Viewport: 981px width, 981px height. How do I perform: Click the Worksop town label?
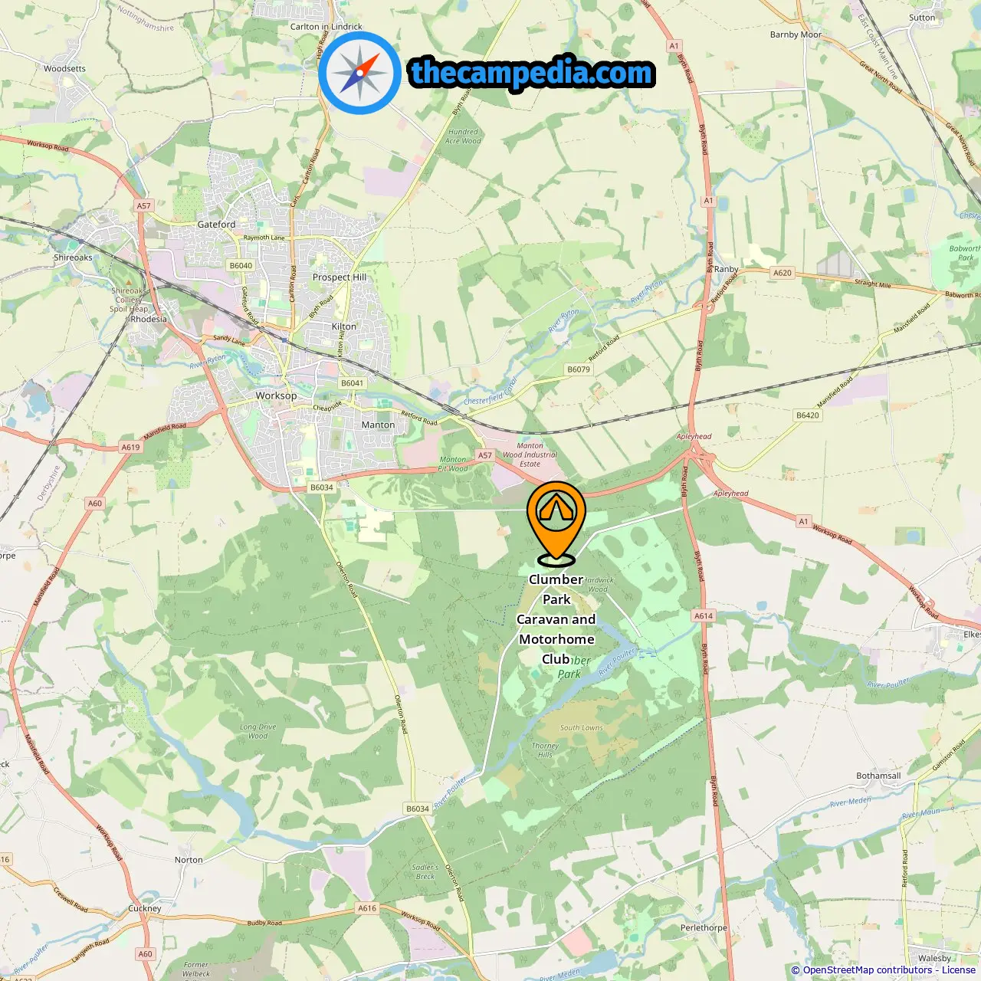[x=276, y=395]
